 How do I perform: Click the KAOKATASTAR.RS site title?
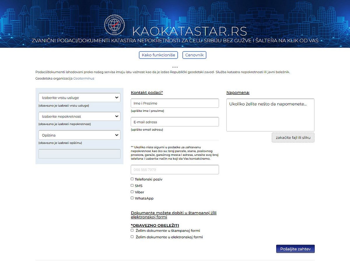pos(190,31)
